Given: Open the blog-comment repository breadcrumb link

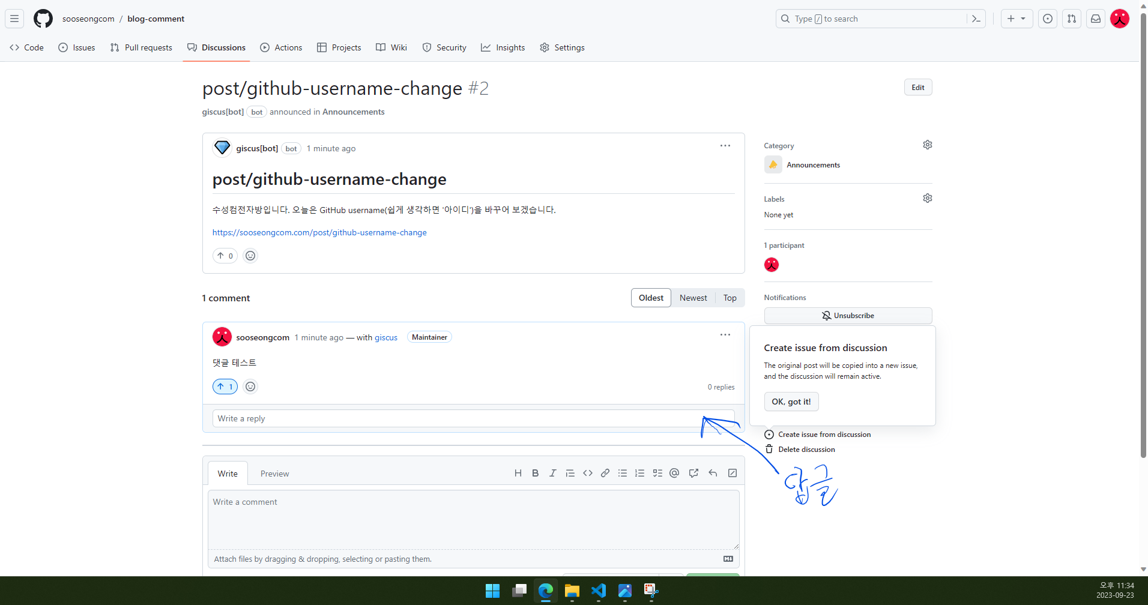Looking at the screenshot, I should click(156, 19).
